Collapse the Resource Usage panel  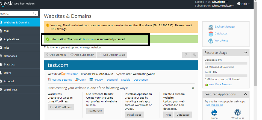click(245, 52)
